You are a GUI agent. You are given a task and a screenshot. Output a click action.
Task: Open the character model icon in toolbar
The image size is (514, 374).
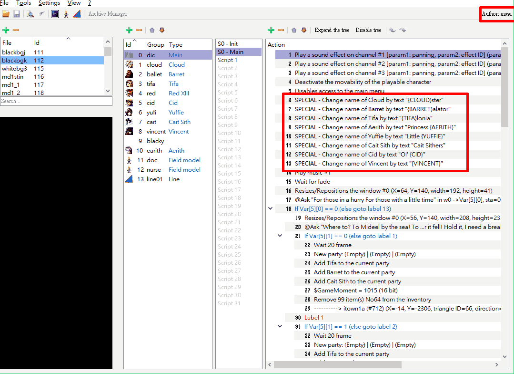pyautogui.click(x=66, y=14)
